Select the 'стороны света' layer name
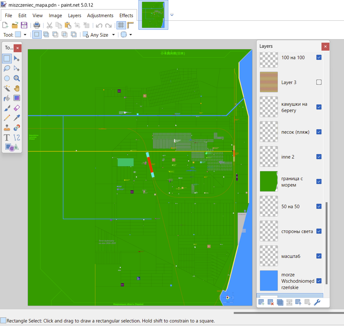 coord(297,231)
